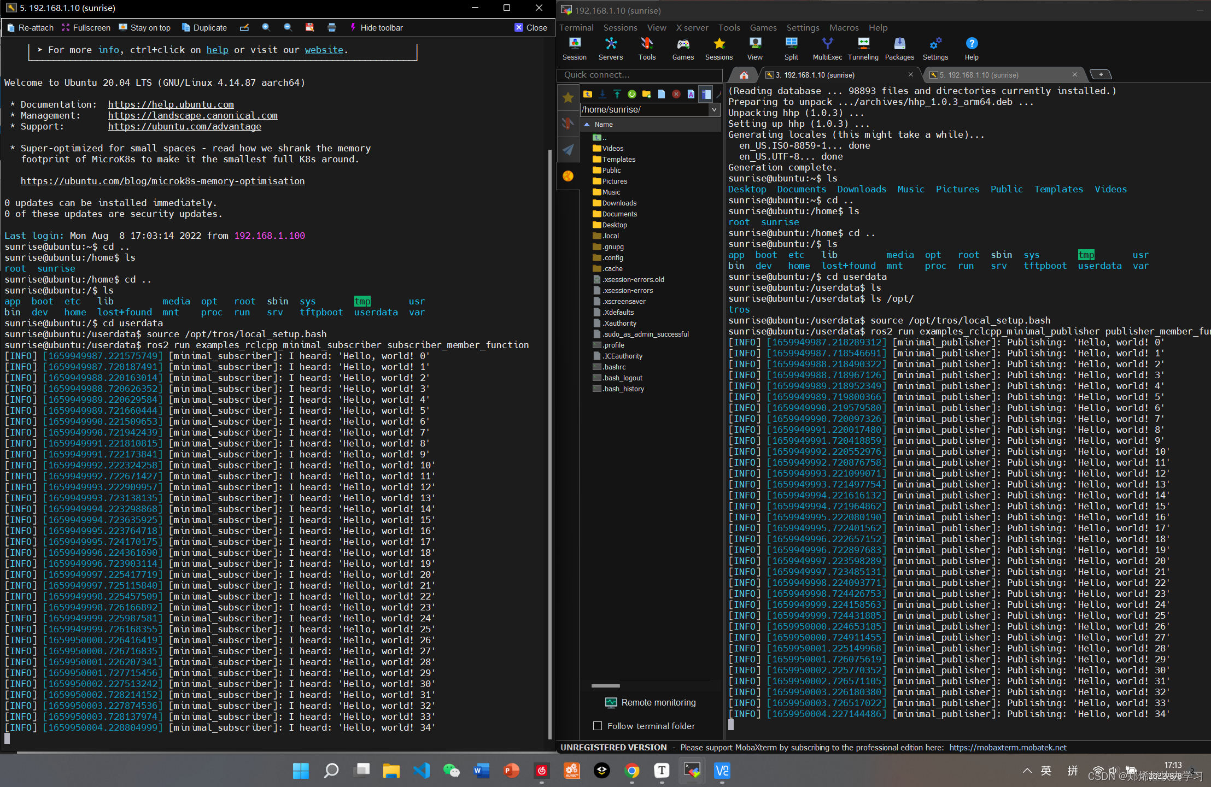The height and width of the screenshot is (787, 1211).
Task: Open Chrome from the Windows taskbar
Action: point(631,771)
